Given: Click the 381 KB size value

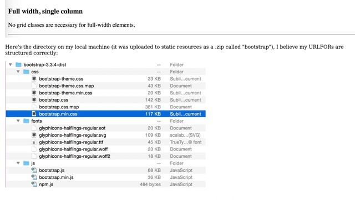Looking at the screenshot, I should pos(153,107).
